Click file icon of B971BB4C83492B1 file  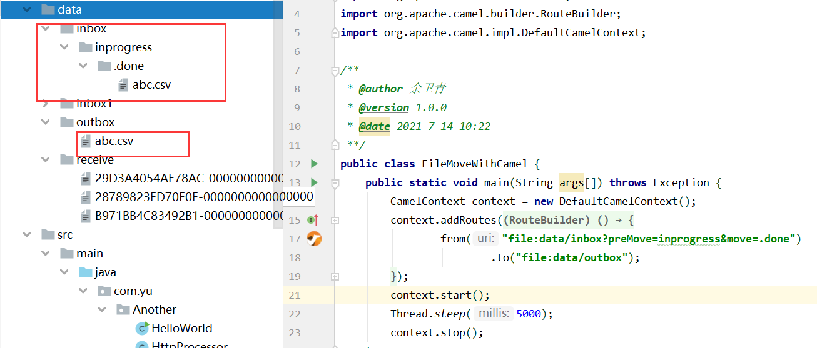point(86,216)
